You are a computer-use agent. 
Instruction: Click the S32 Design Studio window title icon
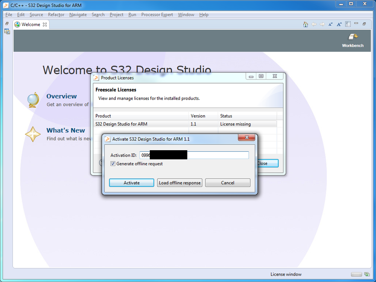[6, 5]
